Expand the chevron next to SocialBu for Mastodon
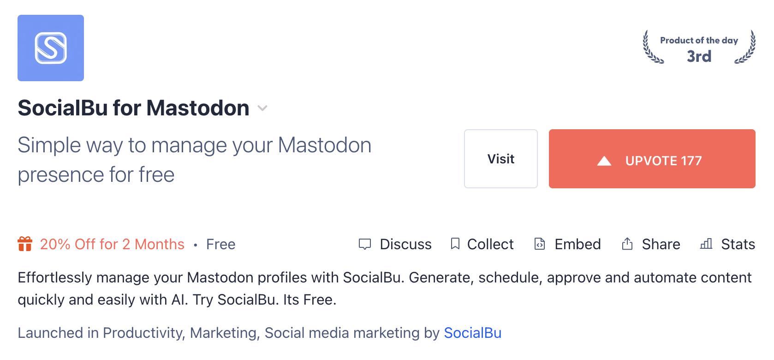This screenshot has width=774, height=360. click(262, 108)
